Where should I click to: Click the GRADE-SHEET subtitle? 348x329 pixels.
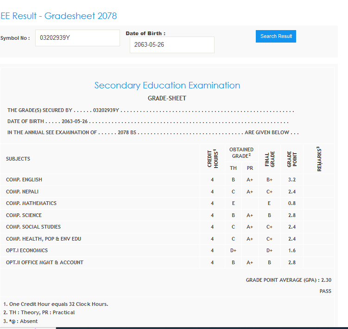(167, 99)
